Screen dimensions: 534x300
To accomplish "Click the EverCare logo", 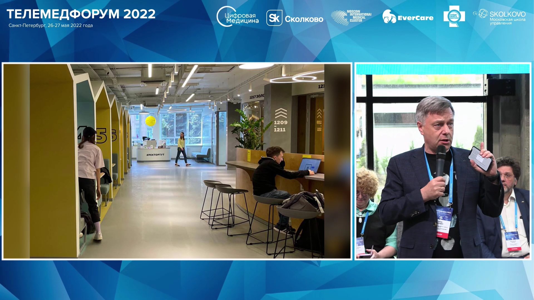I will [x=408, y=17].
